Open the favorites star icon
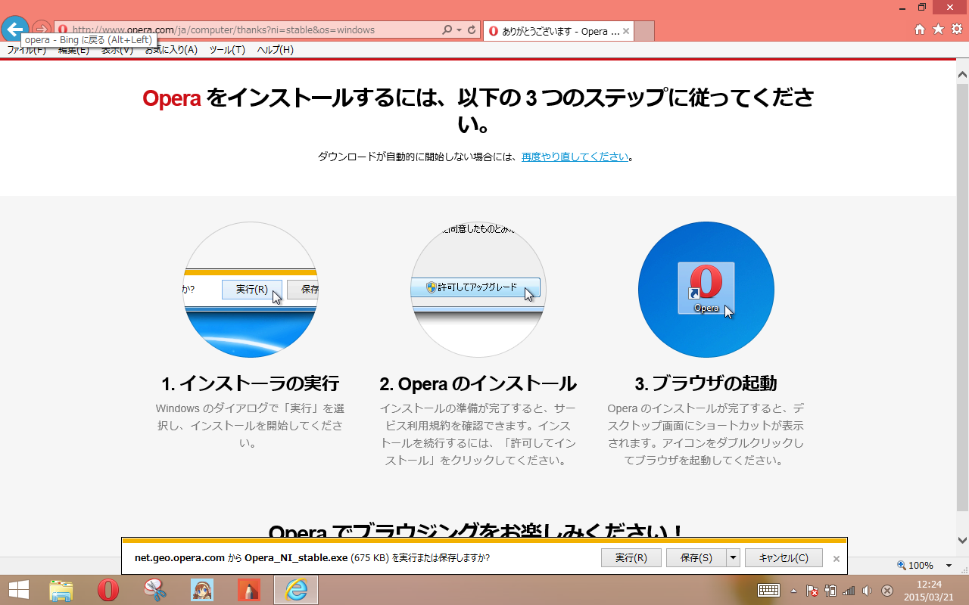The image size is (969, 605). coord(938,29)
